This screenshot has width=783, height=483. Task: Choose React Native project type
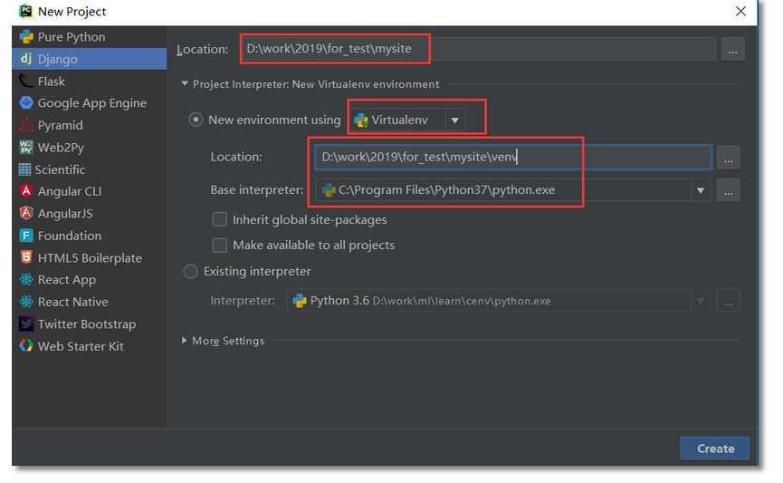click(90, 302)
